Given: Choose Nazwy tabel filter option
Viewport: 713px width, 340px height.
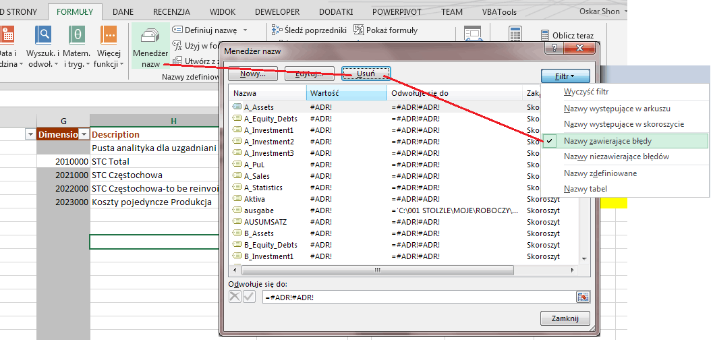Looking at the screenshot, I should coord(625,189).
